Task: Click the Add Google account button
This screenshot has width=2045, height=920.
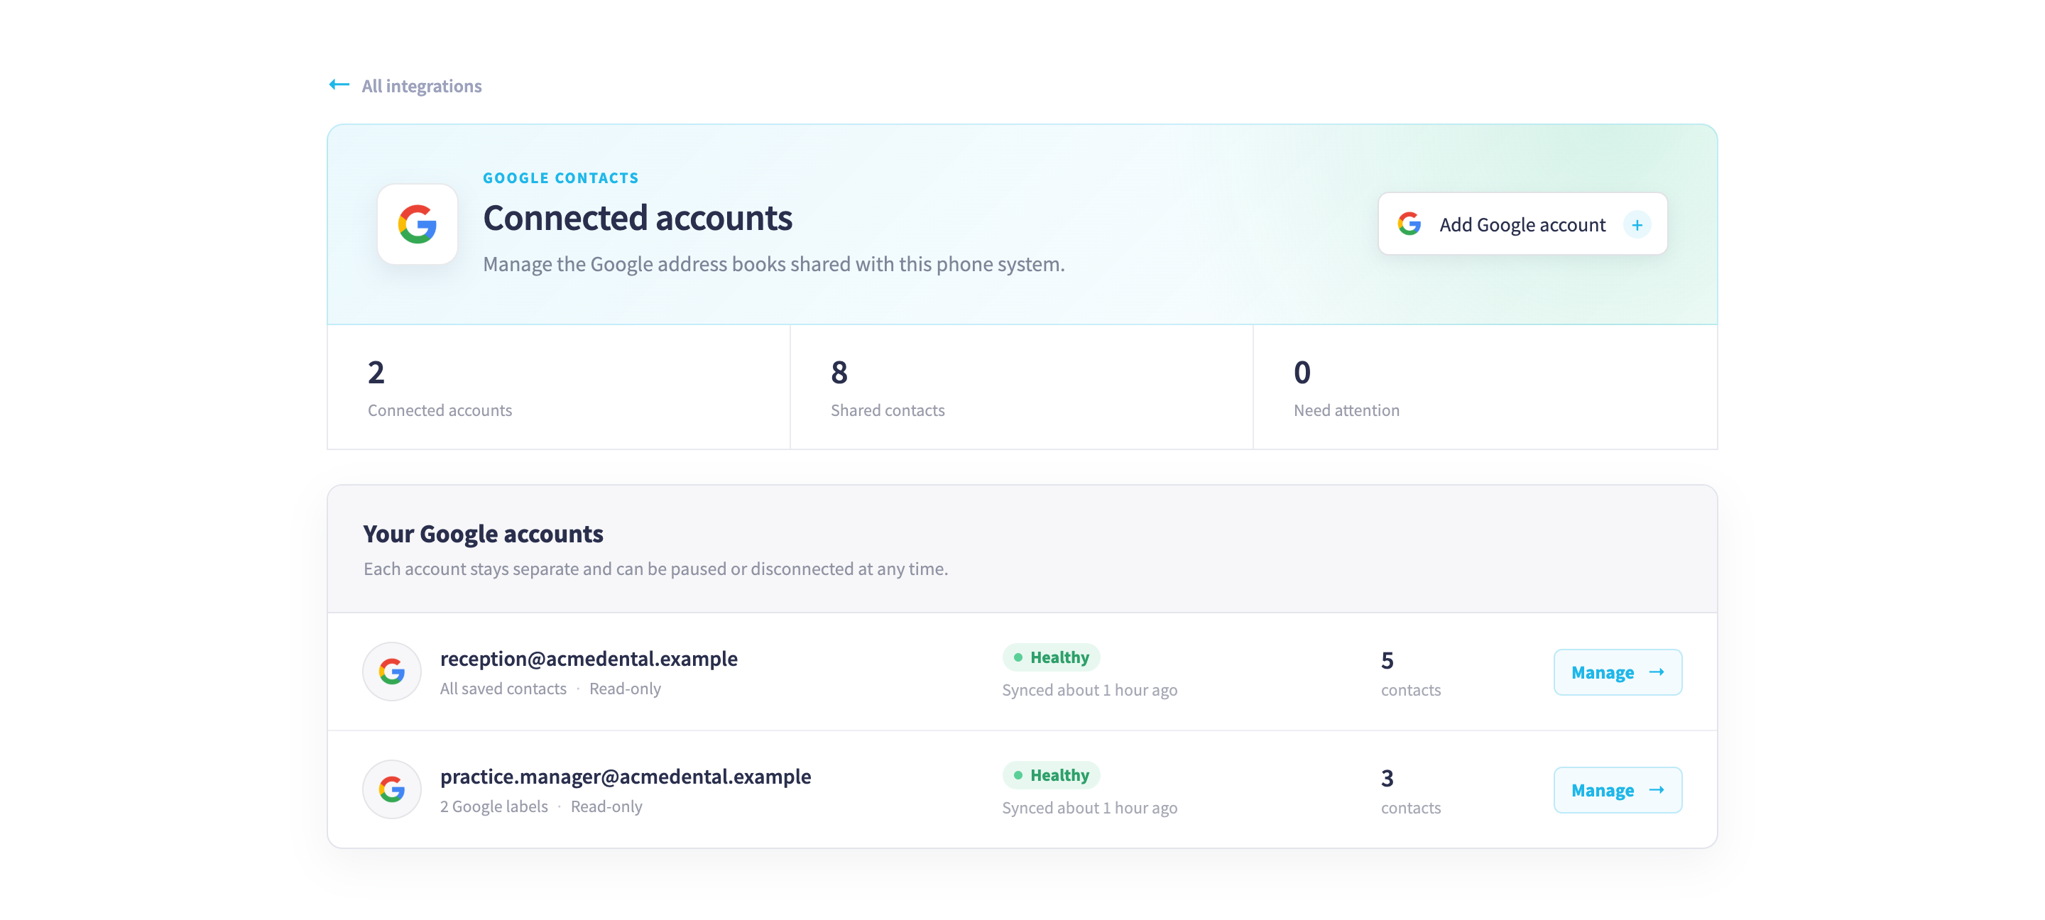Action: (x=1522, y=224)
